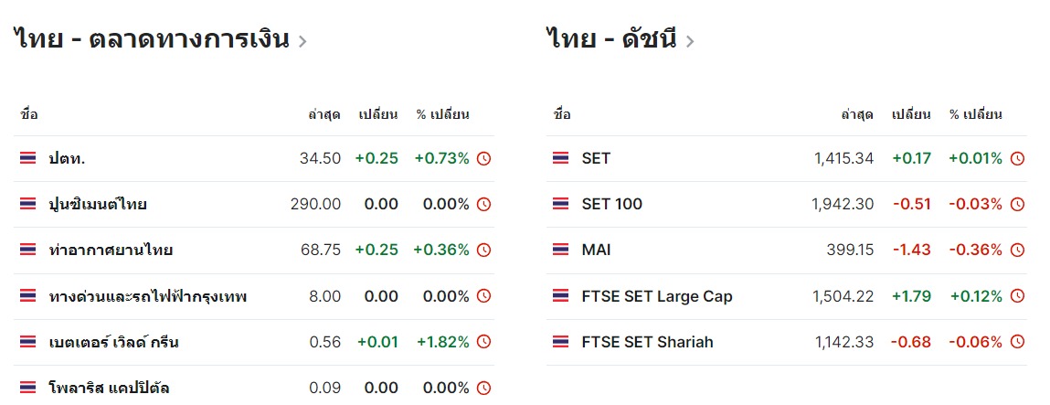Click the clock icon in the ปตท. row
Viewport: 1050px width, 405px height.
[484, 158]
